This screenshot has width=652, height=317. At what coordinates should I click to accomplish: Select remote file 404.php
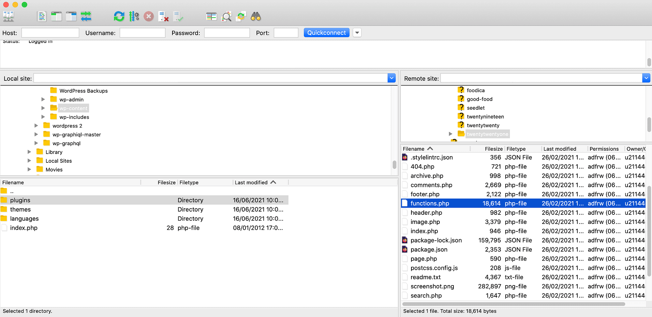pyautogui.click(x=523, y=167)
